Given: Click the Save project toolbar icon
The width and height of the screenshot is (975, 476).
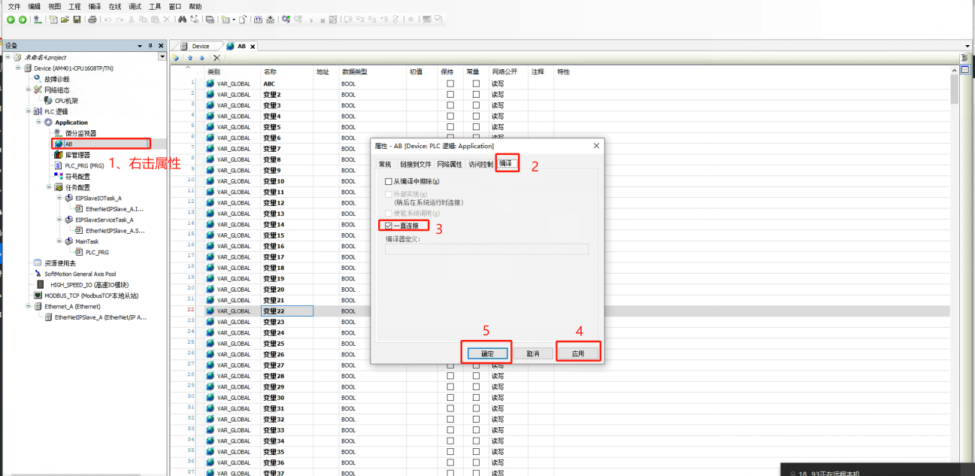Looking at the screenshot, I should (x=77, y=20).
